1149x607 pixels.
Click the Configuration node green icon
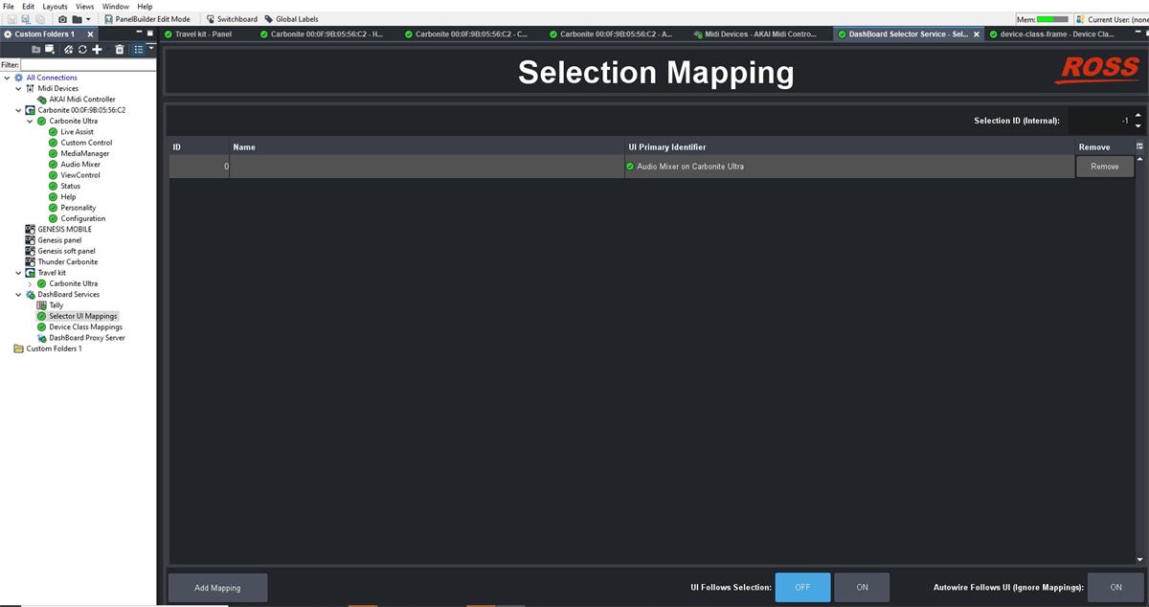coord(54,218)
